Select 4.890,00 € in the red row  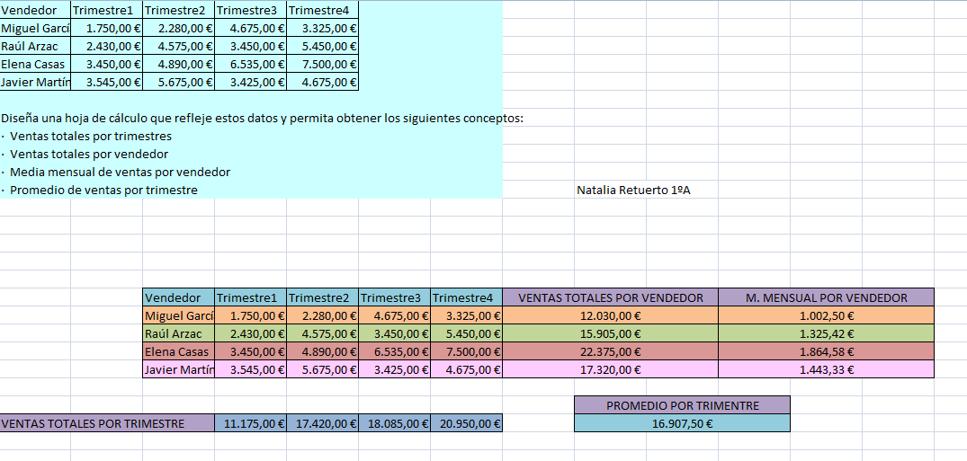click(323, 352)
